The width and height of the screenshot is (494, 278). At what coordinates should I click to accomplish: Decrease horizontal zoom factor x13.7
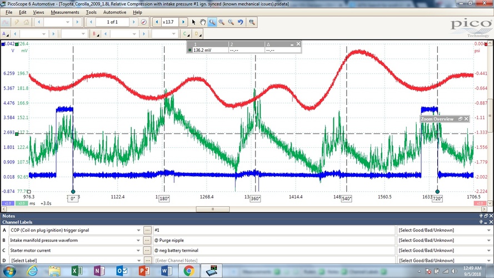(x=157, y=22)
